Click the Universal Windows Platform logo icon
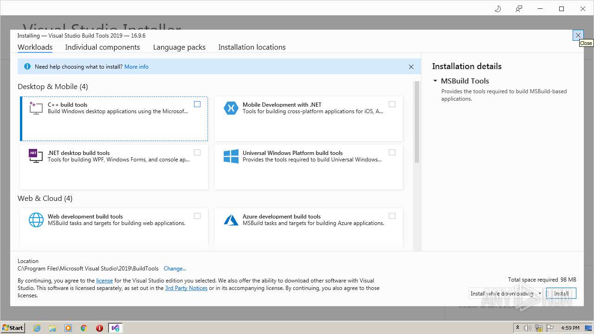This screenshot has width=594, height=334. (x=231, y=156)
